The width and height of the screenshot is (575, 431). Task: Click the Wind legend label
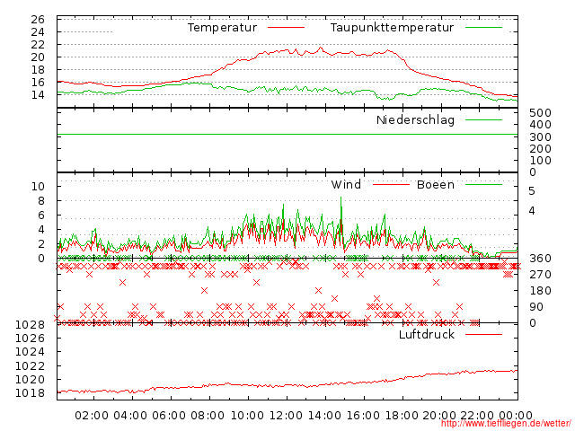coord(346,184)
